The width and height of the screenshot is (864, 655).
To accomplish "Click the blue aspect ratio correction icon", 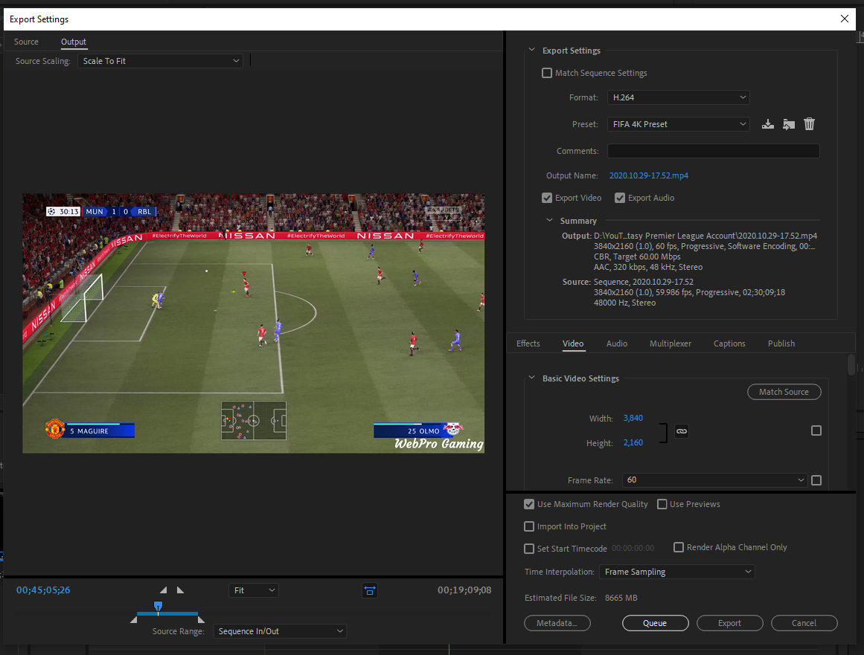I will click(x=370, y=590).
